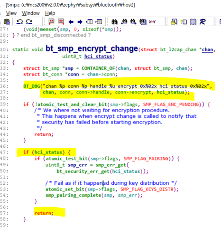Click the R lookup references icon

click(203, 22)
